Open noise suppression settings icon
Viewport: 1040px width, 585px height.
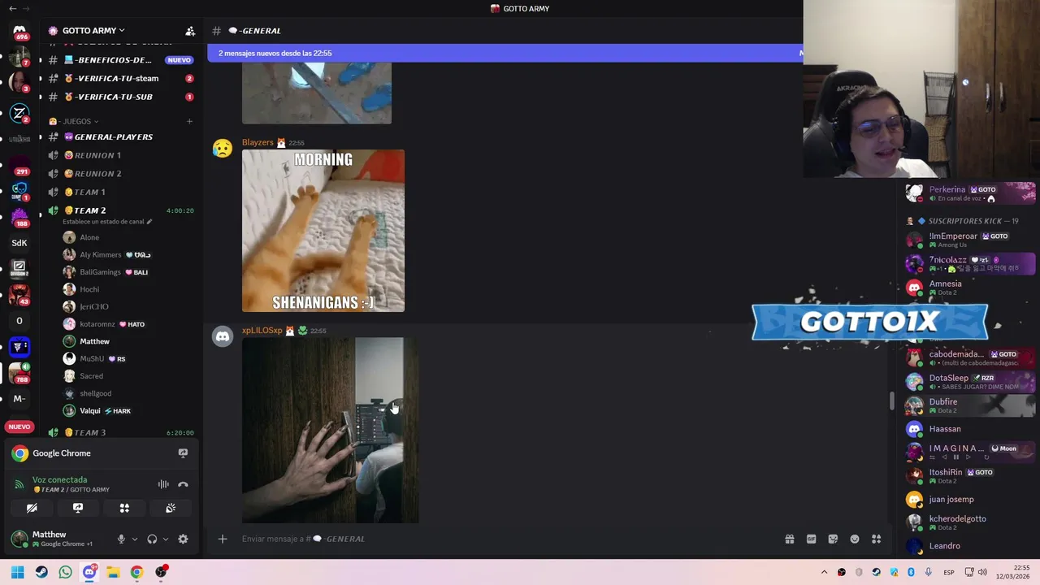point(163,484)
